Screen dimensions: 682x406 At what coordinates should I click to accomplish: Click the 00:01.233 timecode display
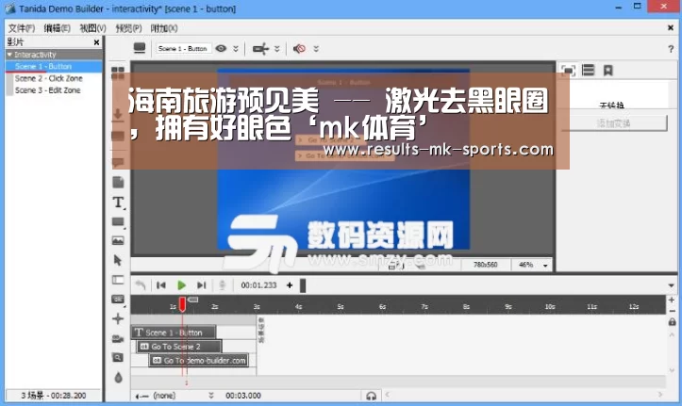(258, 285)
